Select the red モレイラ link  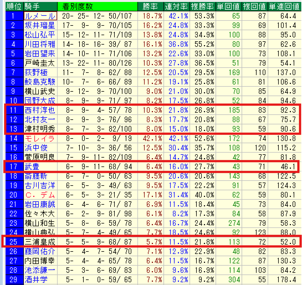tap(40, 138)
